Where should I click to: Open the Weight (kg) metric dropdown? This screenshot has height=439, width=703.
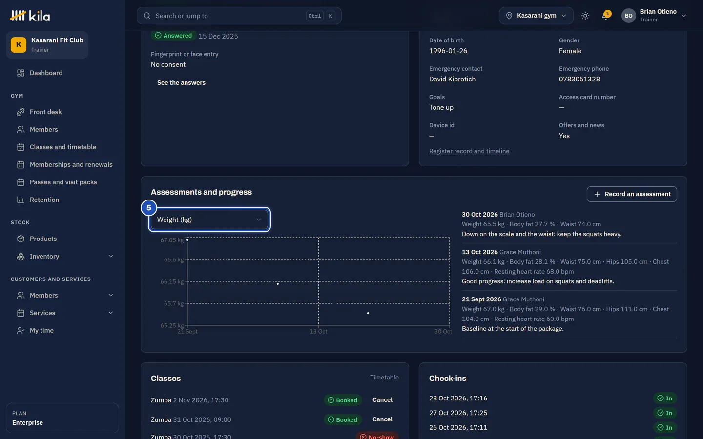click(x=209, y=220)
